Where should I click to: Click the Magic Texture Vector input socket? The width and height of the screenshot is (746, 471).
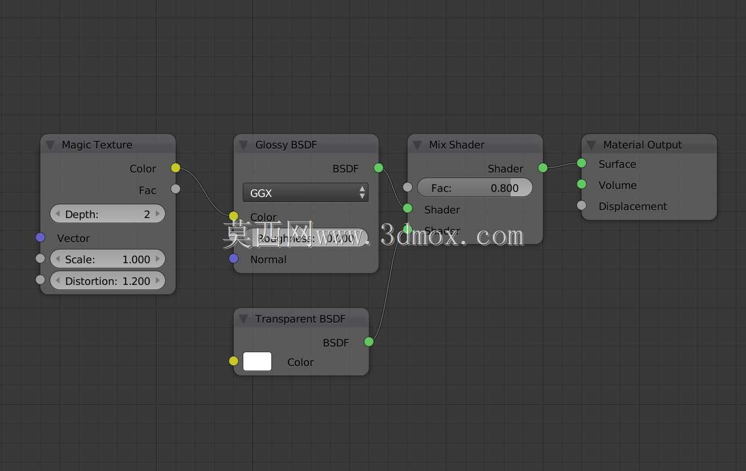[x=40, y=237]
